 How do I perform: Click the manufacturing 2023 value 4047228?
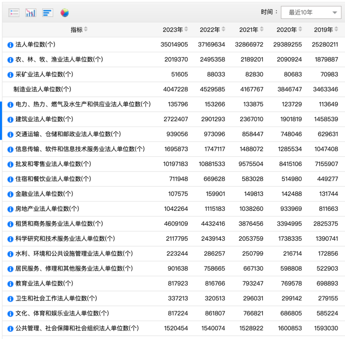[176, 89]
